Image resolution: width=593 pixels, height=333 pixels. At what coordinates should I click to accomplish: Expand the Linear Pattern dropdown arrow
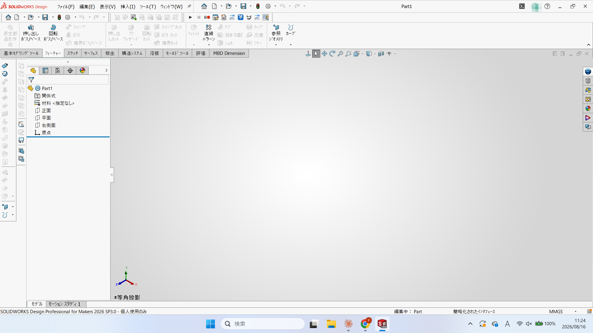coord(209,45)
